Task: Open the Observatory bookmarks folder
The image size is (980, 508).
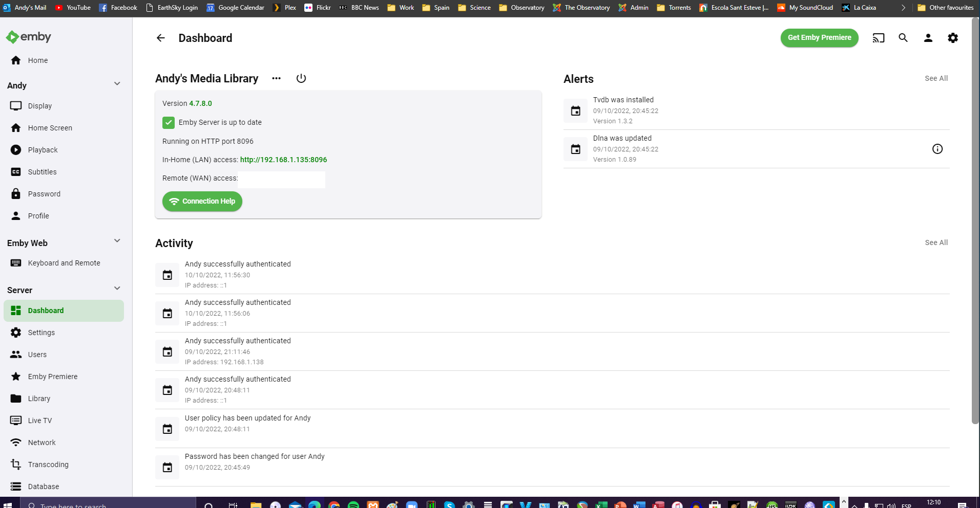Action: (x=522, y=8)
